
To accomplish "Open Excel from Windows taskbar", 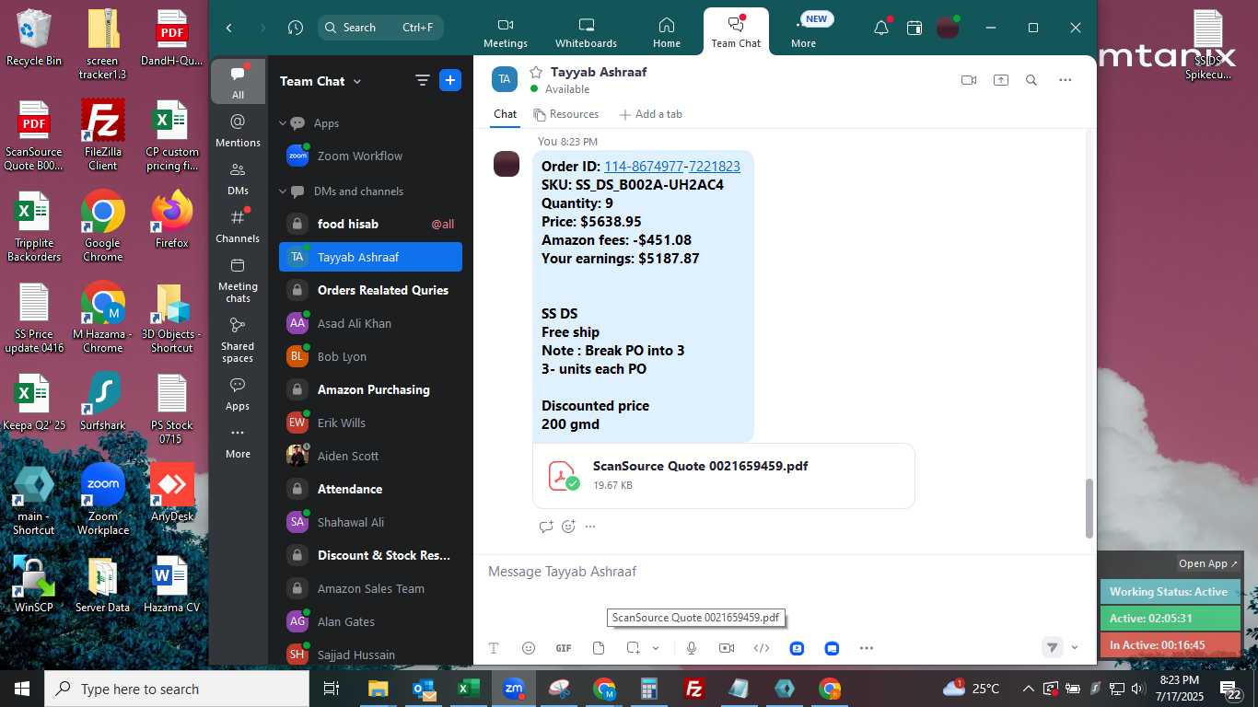I will point(469,689).
